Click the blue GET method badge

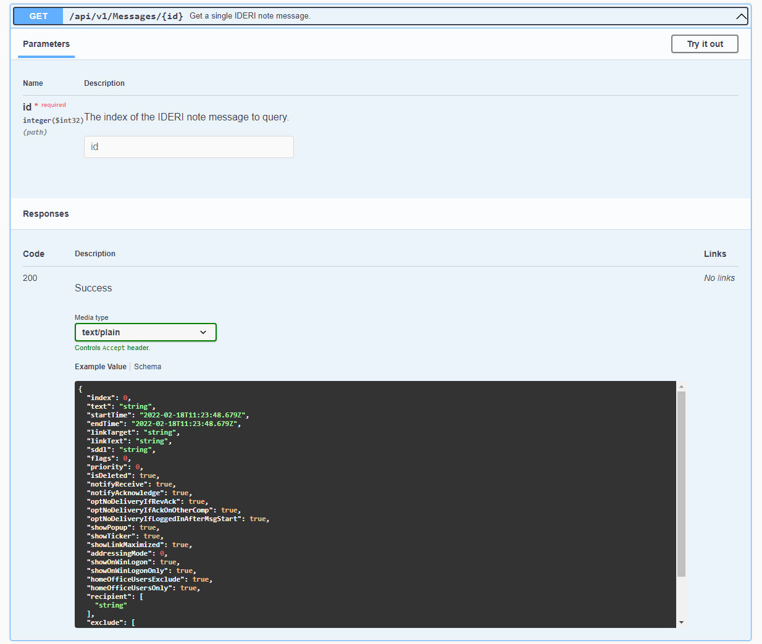pos(38,16)
